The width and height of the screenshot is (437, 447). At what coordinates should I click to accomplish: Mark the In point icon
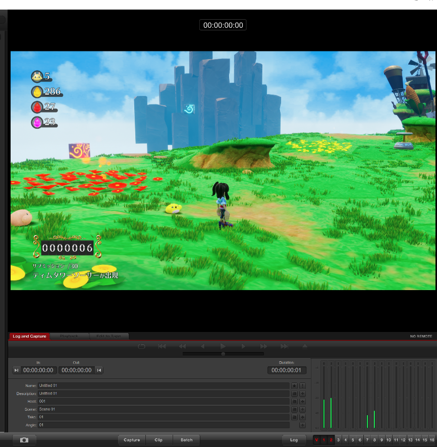pyautogui.click(x=16, y=370)
